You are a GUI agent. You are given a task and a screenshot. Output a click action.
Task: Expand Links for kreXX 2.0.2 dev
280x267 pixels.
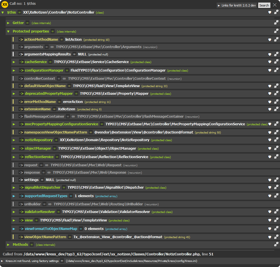tap(237, 5)
